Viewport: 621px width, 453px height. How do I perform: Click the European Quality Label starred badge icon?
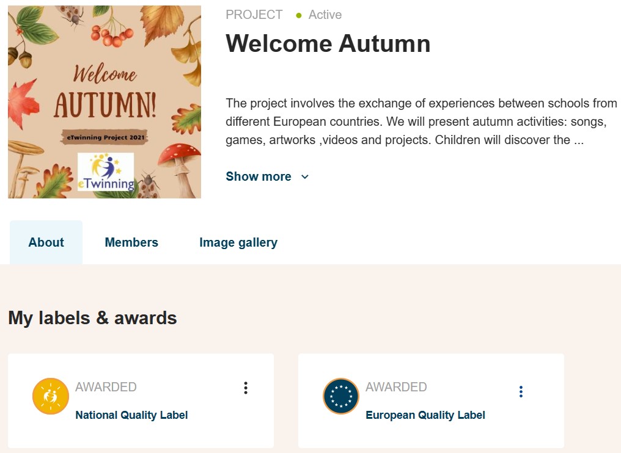341,396
